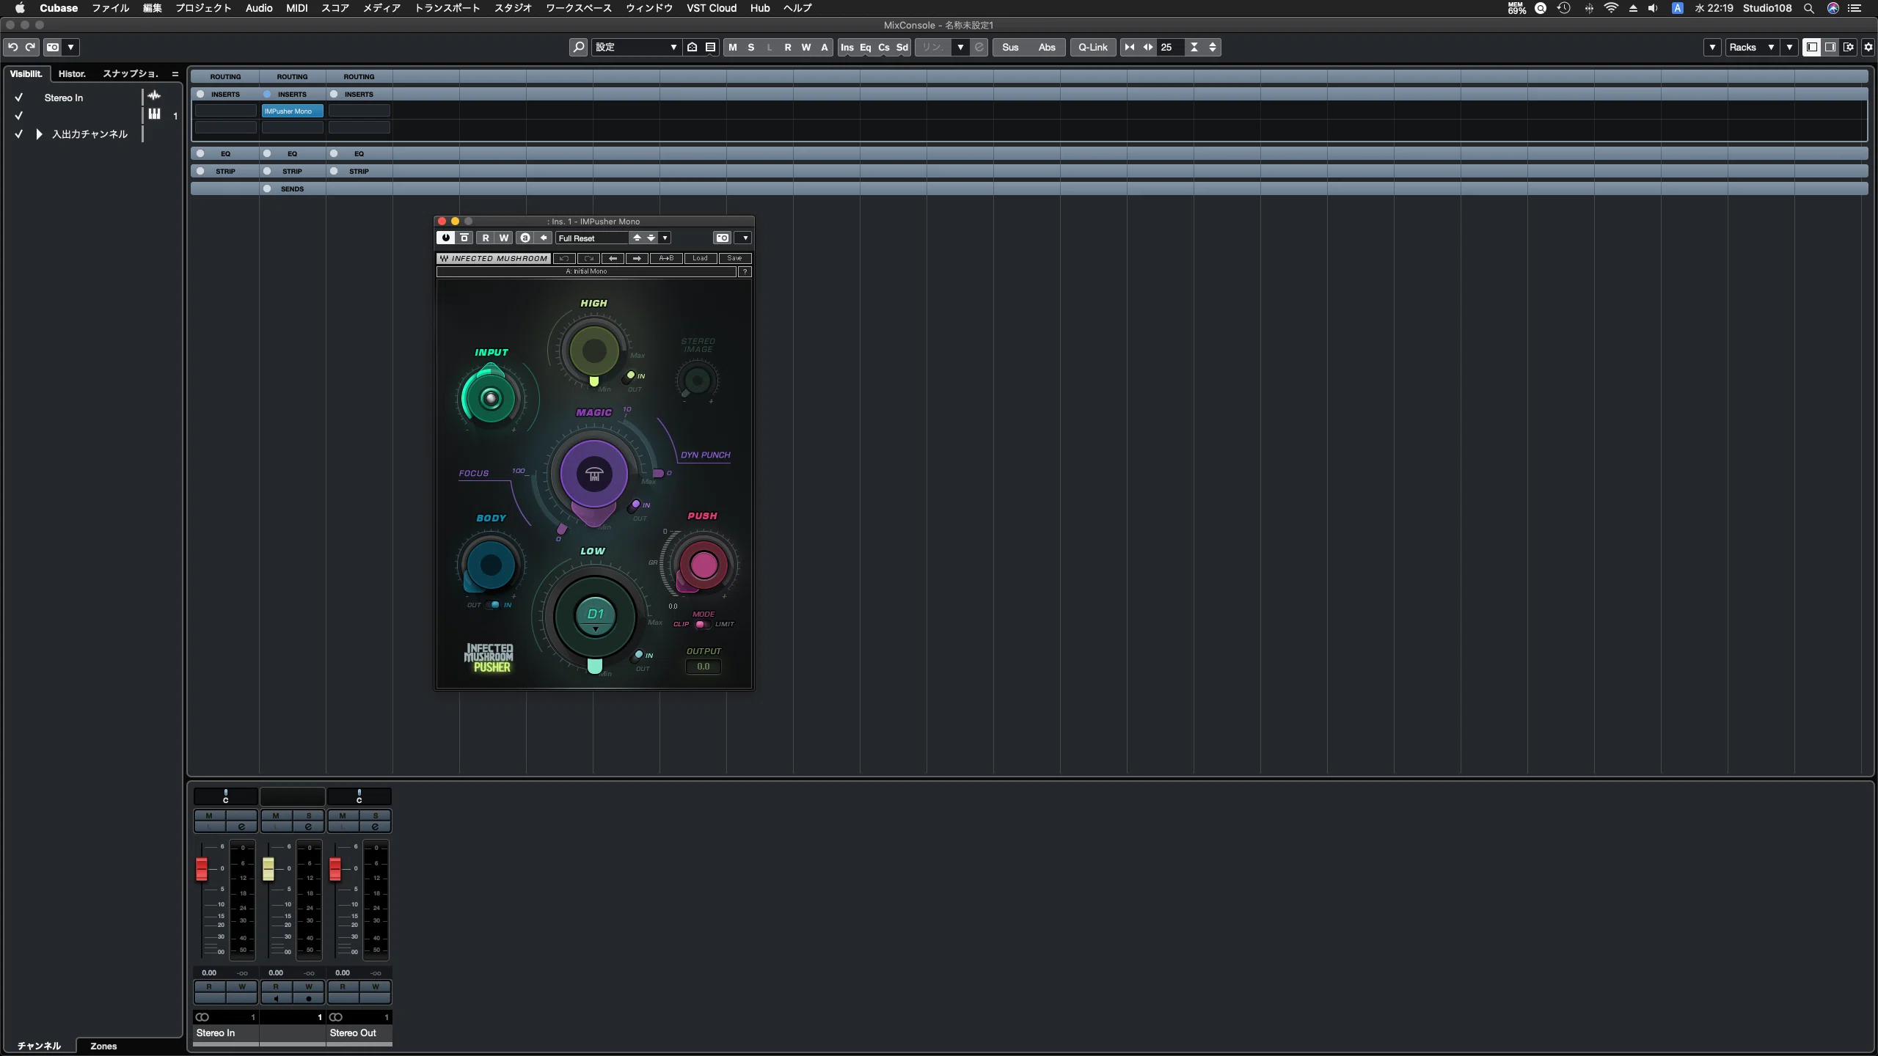Toggle the HIGH band IN/OUT switch
This screenshot has height=1056, width=1878.
[629, 377]
